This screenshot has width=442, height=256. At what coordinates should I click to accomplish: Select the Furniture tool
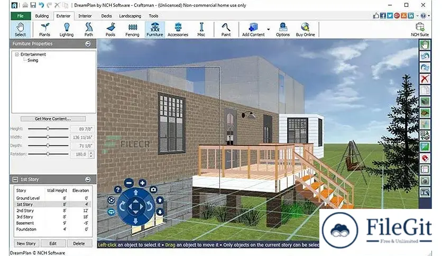(x=155, y=30)
